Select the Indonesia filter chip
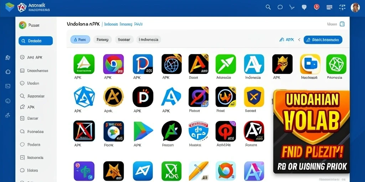Viewport: 365px width, 182px height. 149,39
